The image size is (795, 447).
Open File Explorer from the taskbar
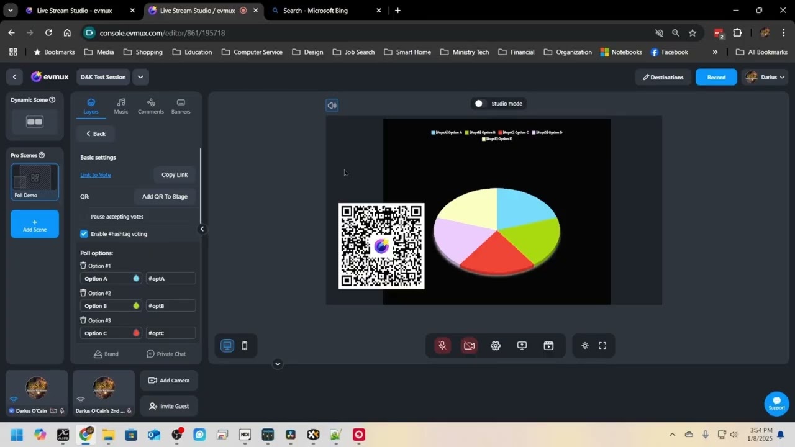coord(108,435)
